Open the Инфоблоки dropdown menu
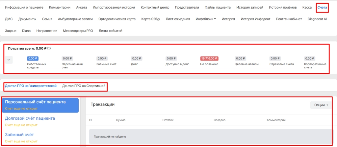The height and width of the screenshot is (147, 337). tap(206, 19)
